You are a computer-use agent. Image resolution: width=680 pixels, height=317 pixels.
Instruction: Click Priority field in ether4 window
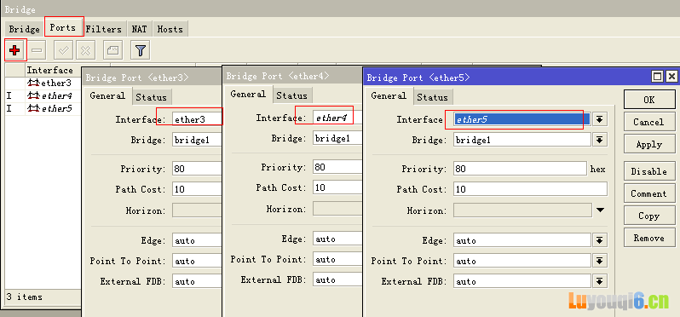pos(337,167)
